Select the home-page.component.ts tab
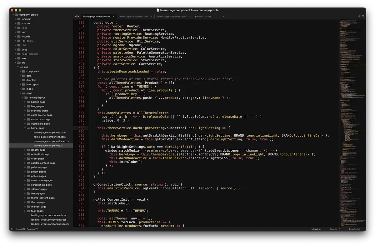This screenshot has height=246, width=375. coord(97,17)
